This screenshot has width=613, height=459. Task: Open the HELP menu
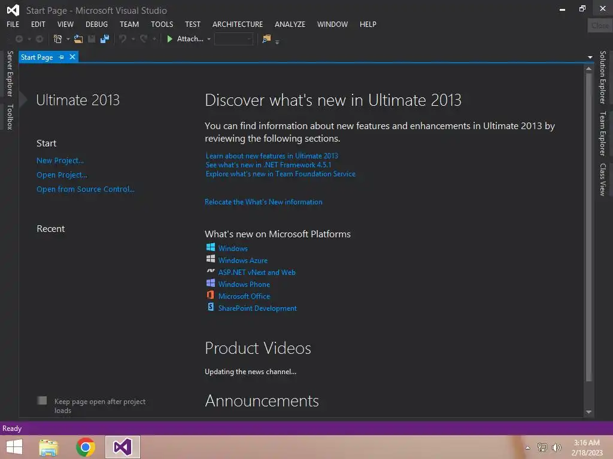coord(368,24)
